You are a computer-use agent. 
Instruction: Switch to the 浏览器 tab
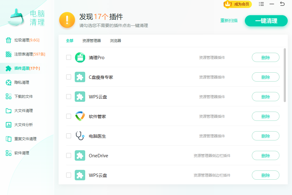coord(116,41)
